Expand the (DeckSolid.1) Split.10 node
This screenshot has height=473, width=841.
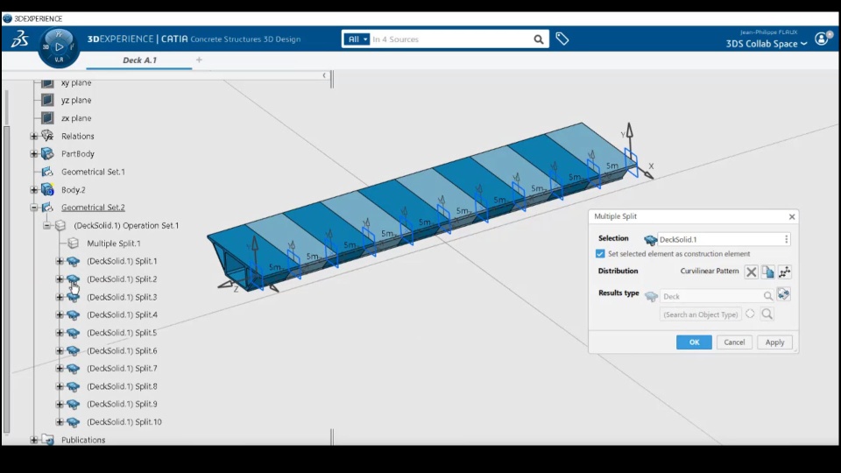[60, 422]
